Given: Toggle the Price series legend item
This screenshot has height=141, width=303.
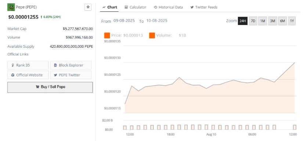Looking at the screenshot, I should point(123,35).
